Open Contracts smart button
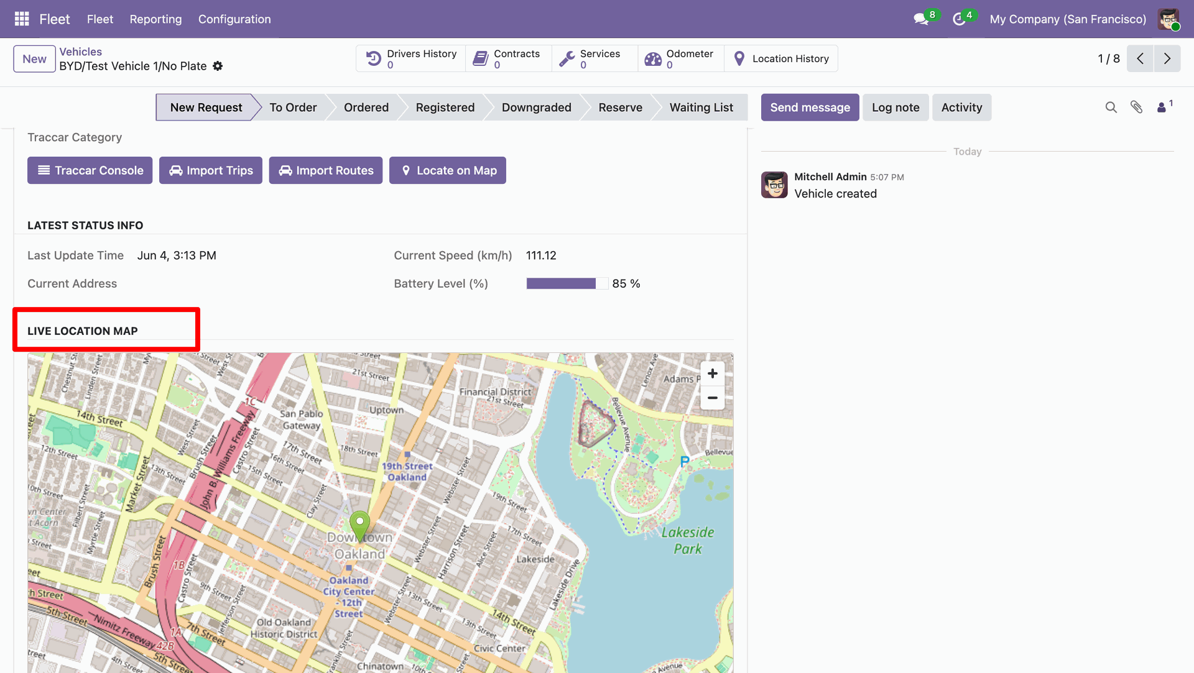Viewport: 1194px width, 673px height. [509, 58]
